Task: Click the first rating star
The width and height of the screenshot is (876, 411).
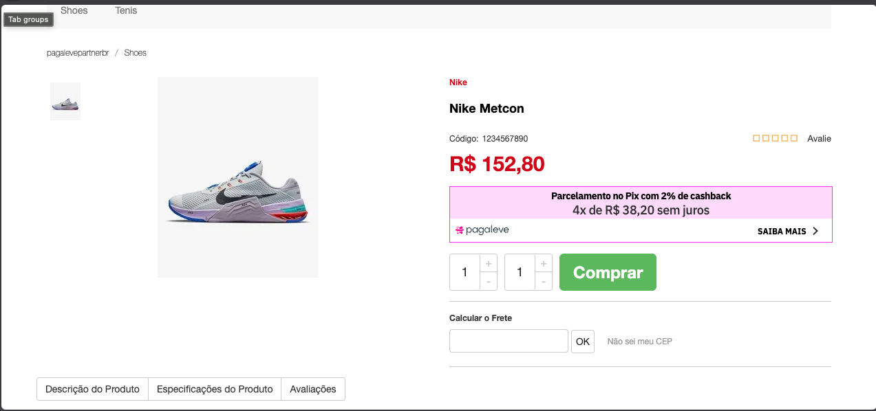Action: click(756, 138)
